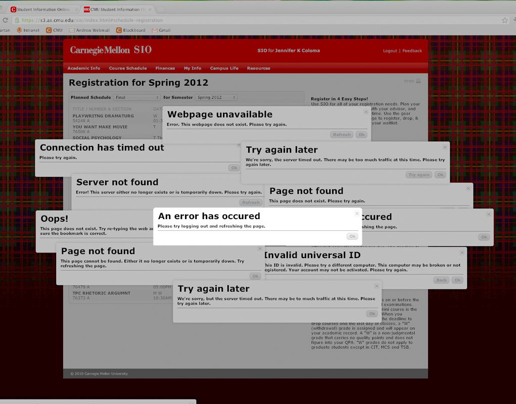Click Ok next to Try again button
This screenshot has width=516, height=404.
[440, 175]
